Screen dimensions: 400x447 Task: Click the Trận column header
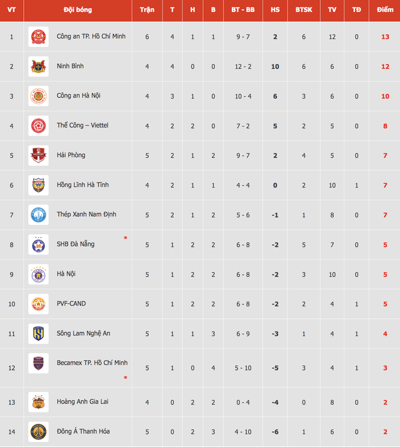tap(147, 10)
